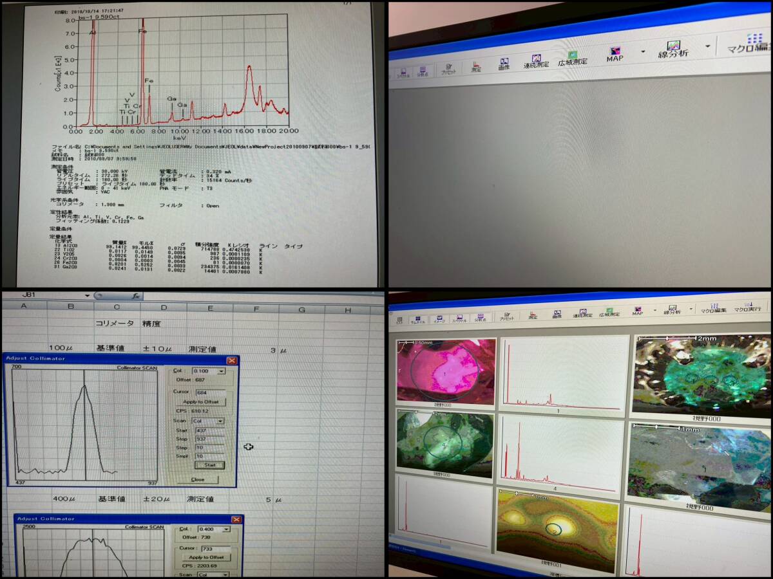Open the MAP dropdown arrow in the thumbnail-grid window
Screen dimensions: 773x579
pos(654,310)
